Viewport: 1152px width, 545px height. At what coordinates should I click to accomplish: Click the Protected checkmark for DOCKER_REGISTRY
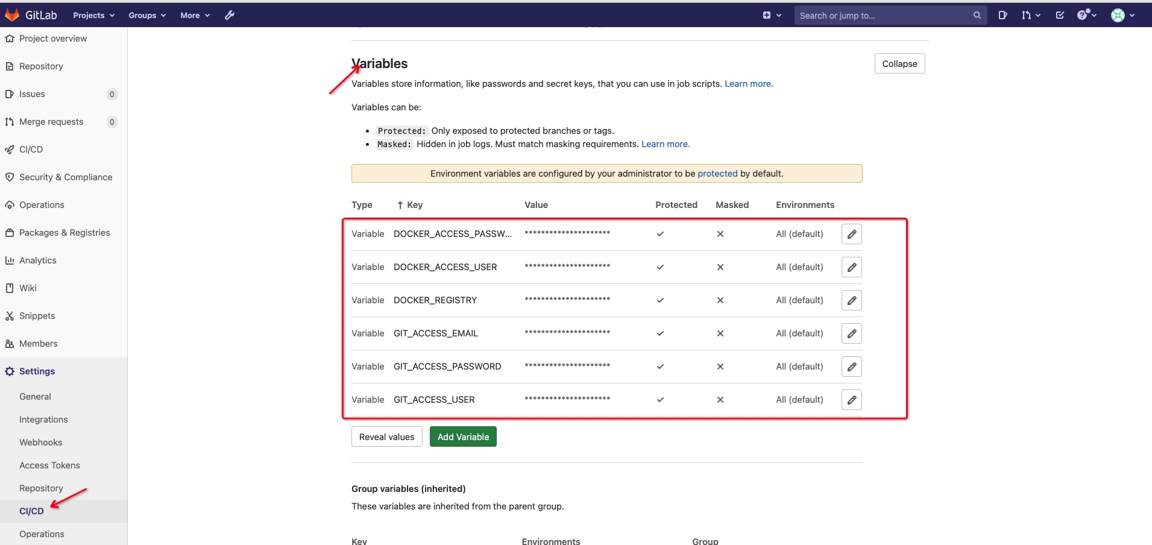point(660,300)
